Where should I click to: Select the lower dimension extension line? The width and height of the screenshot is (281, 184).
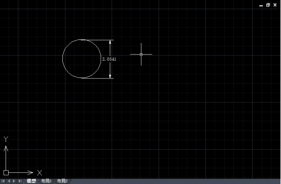98,78
